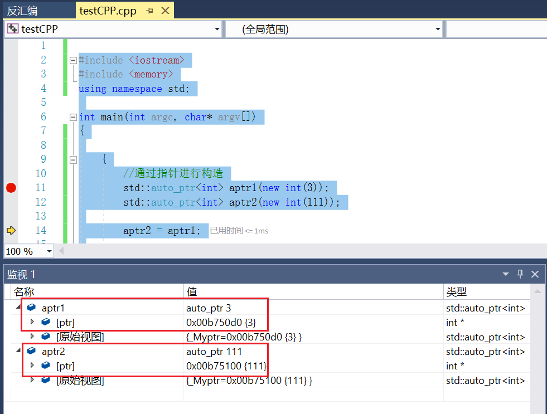
Task: Close the 监视 1 watch window
Action: coord(534,274)
